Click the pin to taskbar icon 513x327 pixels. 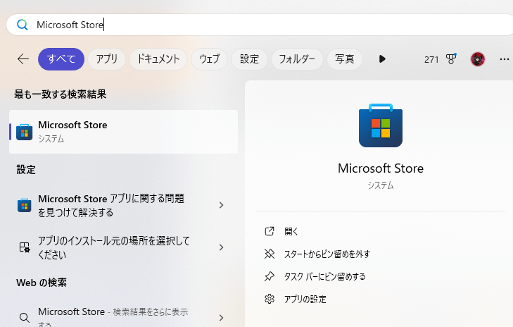pos(270,276)
